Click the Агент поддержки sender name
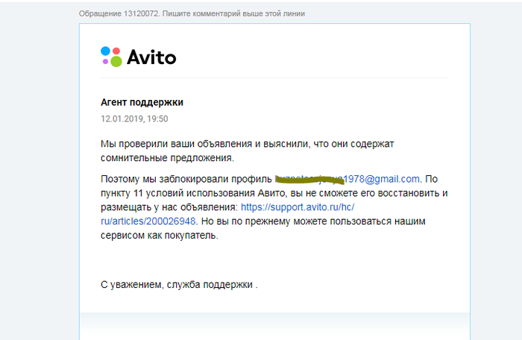The height and width of the screenshot is (340, 522). pyautogui.click(x=142, y=102)
